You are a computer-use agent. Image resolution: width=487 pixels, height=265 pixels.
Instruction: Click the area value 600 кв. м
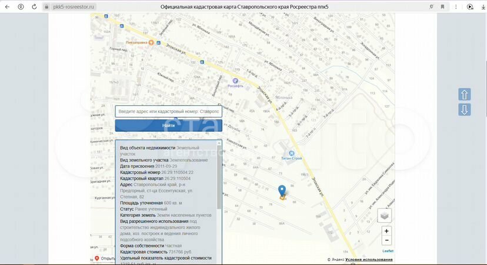pos(173,203)
